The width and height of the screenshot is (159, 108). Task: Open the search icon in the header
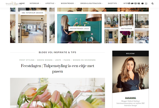(152, 3)
